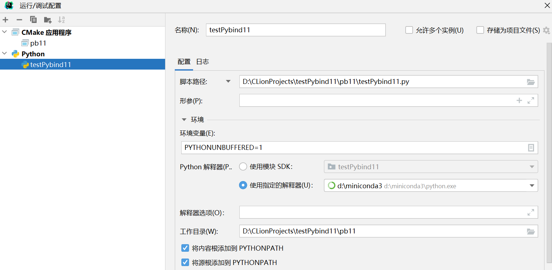Remove the selected configuration
Viewport: 552px width, 270px height.
click(x=19, y=20)
